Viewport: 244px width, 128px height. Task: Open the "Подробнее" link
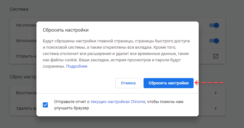point(76,66)
